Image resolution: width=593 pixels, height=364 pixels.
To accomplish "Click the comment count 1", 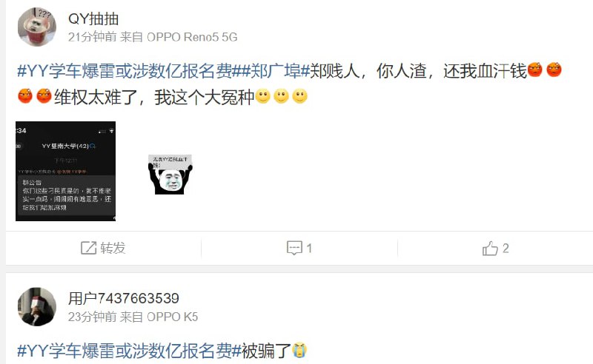I will point(309,248).
